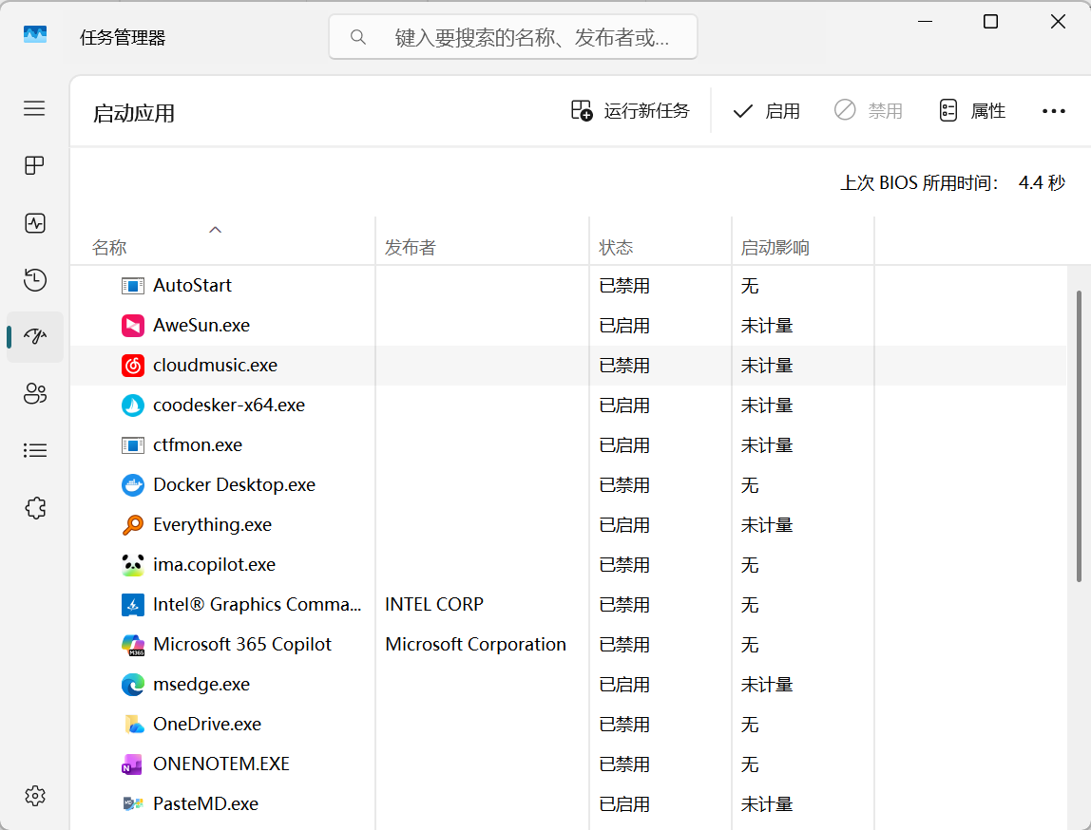Click the Everything.exe magnifier icon
This screenshot has height=830, width=1091.
[133, 525]
